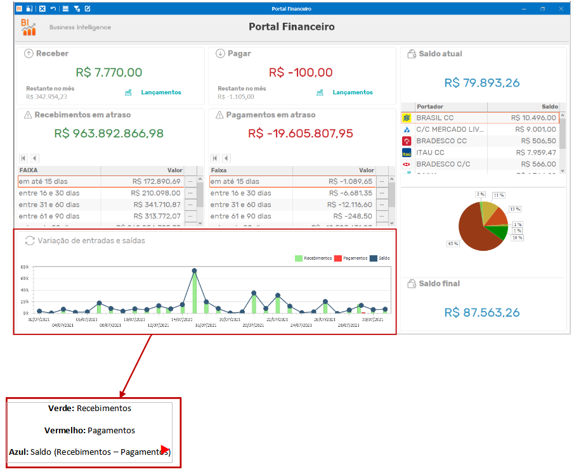Click the edit pencil icon in title bar
Screen dimensions: 574x470
pos(88,8)
